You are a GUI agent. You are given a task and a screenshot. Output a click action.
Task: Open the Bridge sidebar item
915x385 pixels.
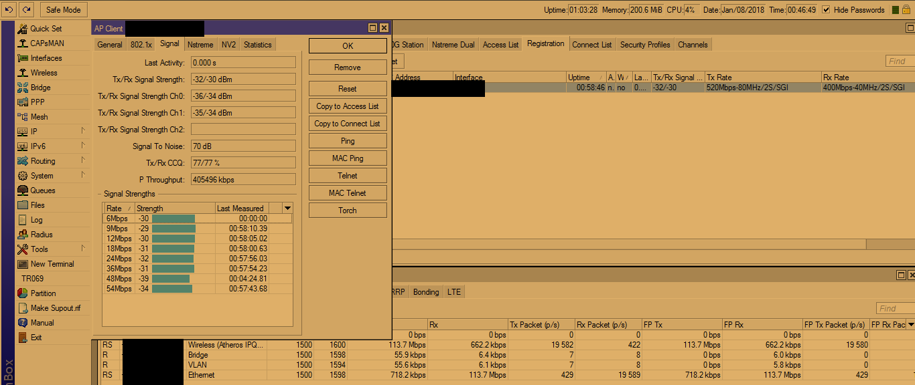tap(23, 88)
